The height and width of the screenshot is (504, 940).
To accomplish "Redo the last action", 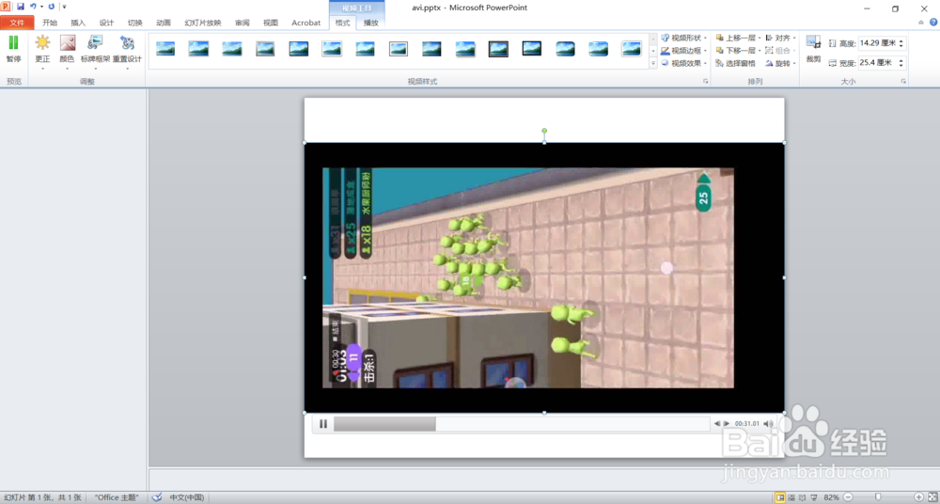I will click(51, 7).
